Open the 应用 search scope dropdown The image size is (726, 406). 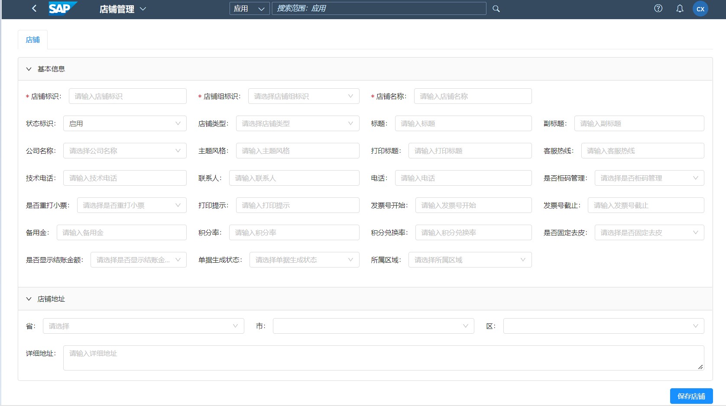(250, 9)
